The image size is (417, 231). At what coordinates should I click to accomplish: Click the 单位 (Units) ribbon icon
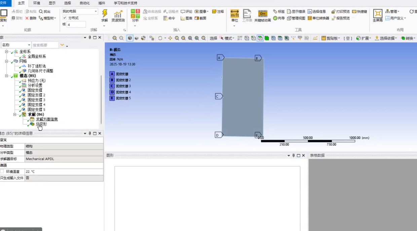click(x=234, y=15)
